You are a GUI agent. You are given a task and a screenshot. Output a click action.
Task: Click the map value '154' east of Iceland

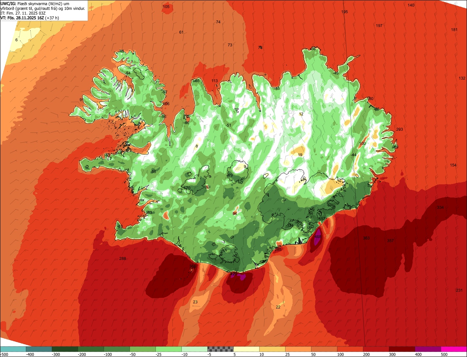click(453, 165)
